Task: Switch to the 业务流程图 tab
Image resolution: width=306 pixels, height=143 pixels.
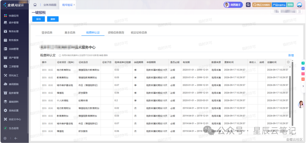Action: coord(50,5)
